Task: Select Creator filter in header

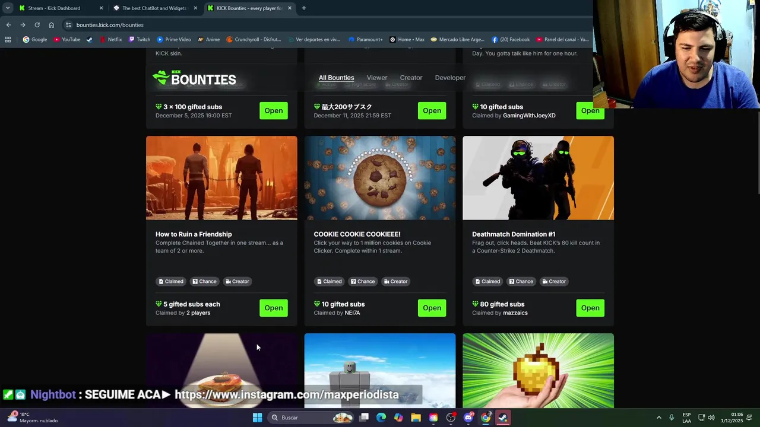Action: click(x=411, y=78)
